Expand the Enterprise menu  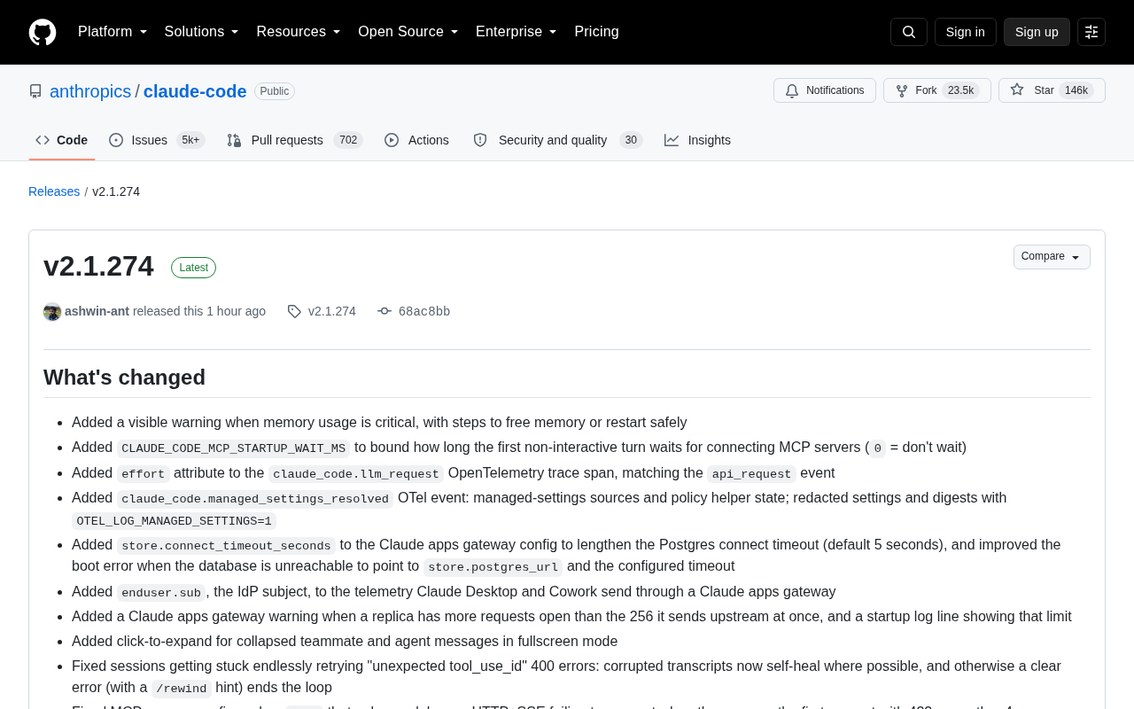pos(517,32)
